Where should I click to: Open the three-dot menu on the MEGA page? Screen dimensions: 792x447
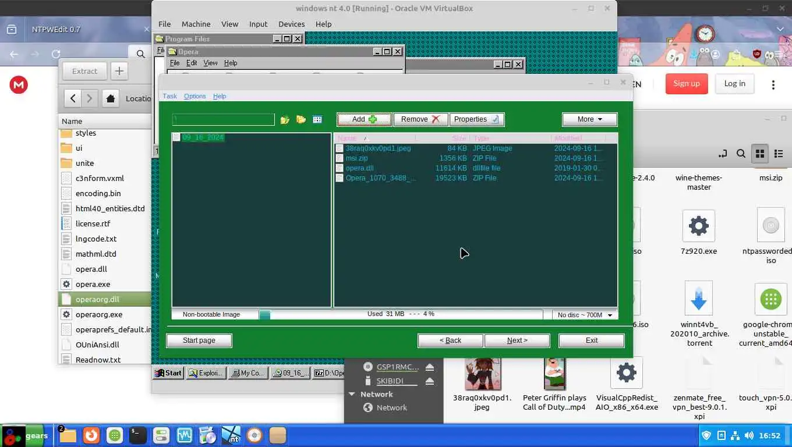[x=773, y=85]
